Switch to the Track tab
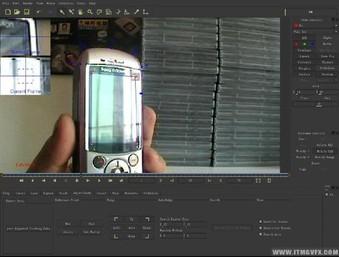339x257 pixels. (x=63, y=193)
